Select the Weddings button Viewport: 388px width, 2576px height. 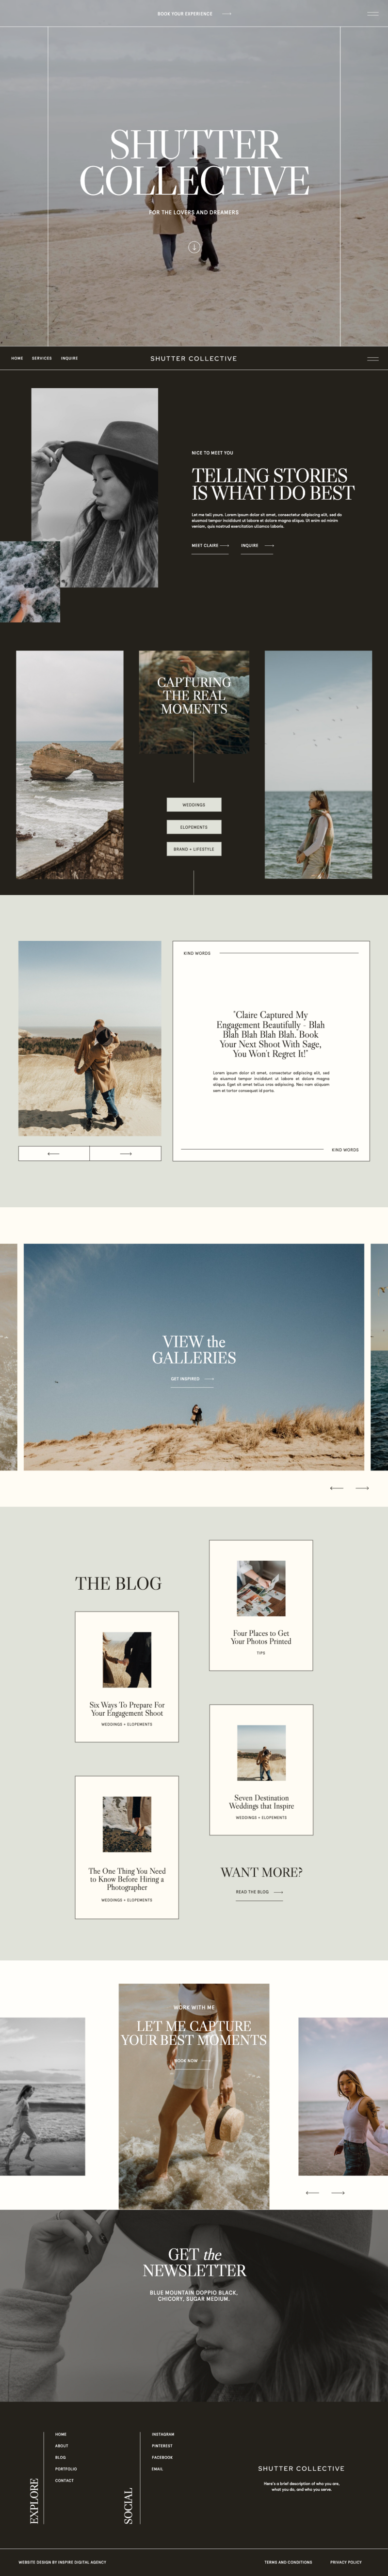[x=194, y=805]
